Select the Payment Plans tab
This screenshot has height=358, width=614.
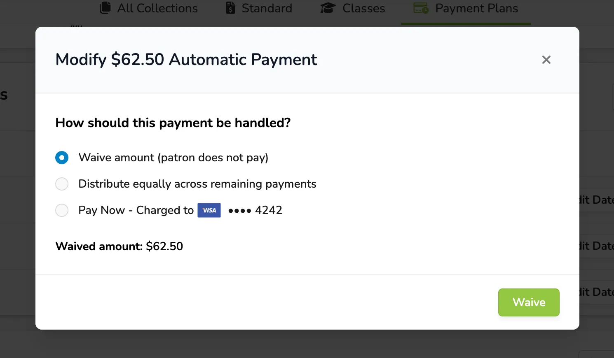[466, 8]
